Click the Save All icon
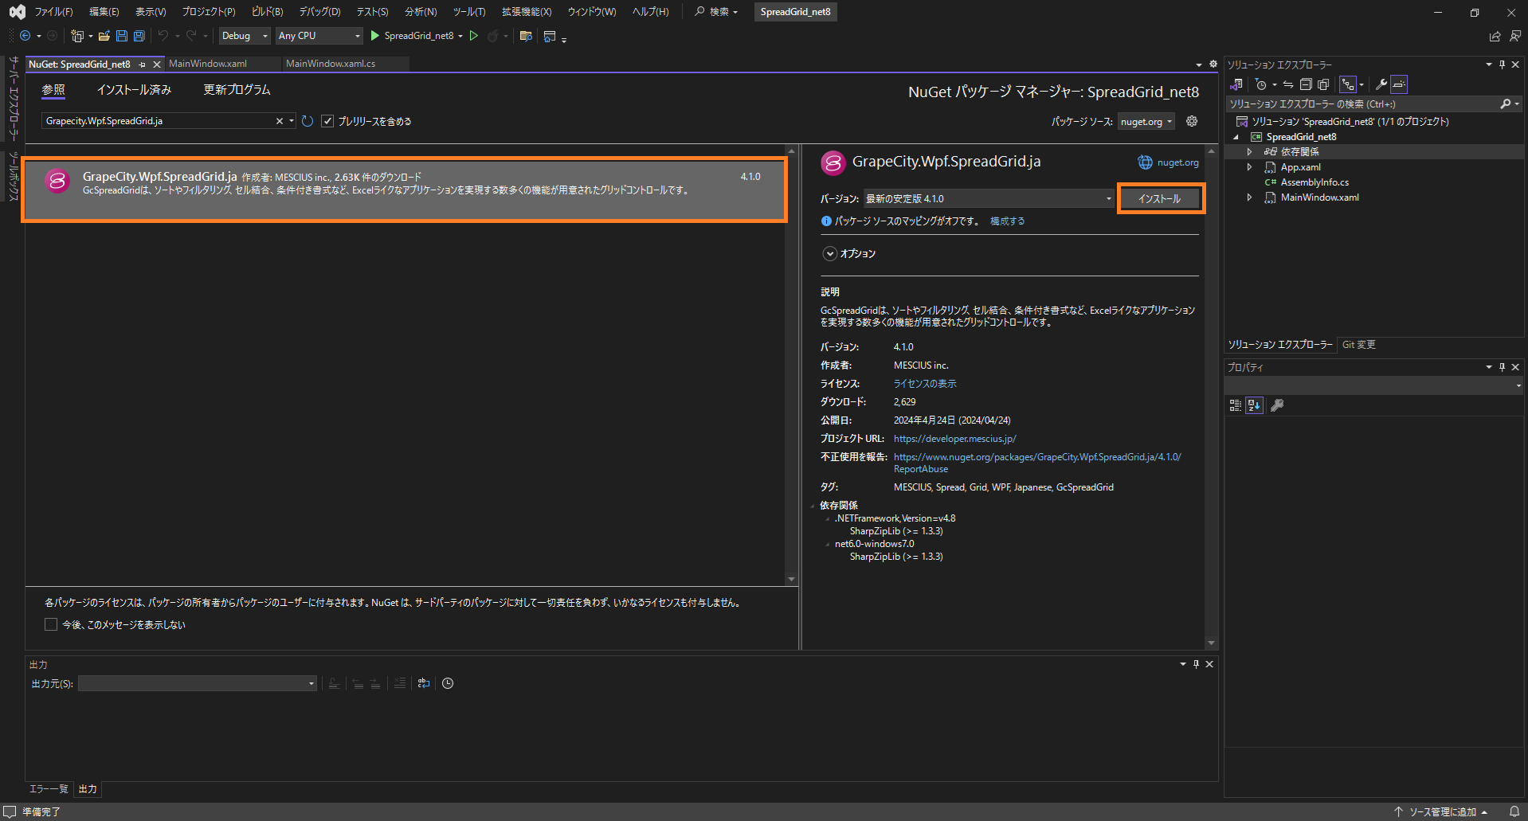This screenshot has height=821, width=1528. (139, 36)
